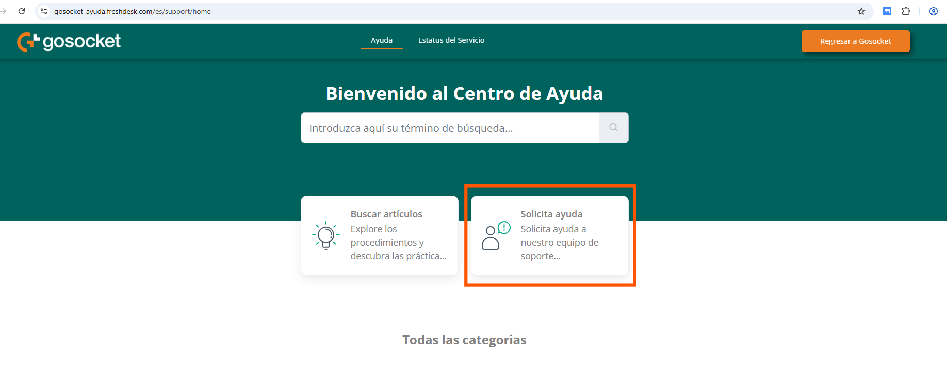Click the Bienvenido al Centro de Ayuda heading
Image resolution: width=947 pixels, height=371 pixels.
click(x=464, y=94)
